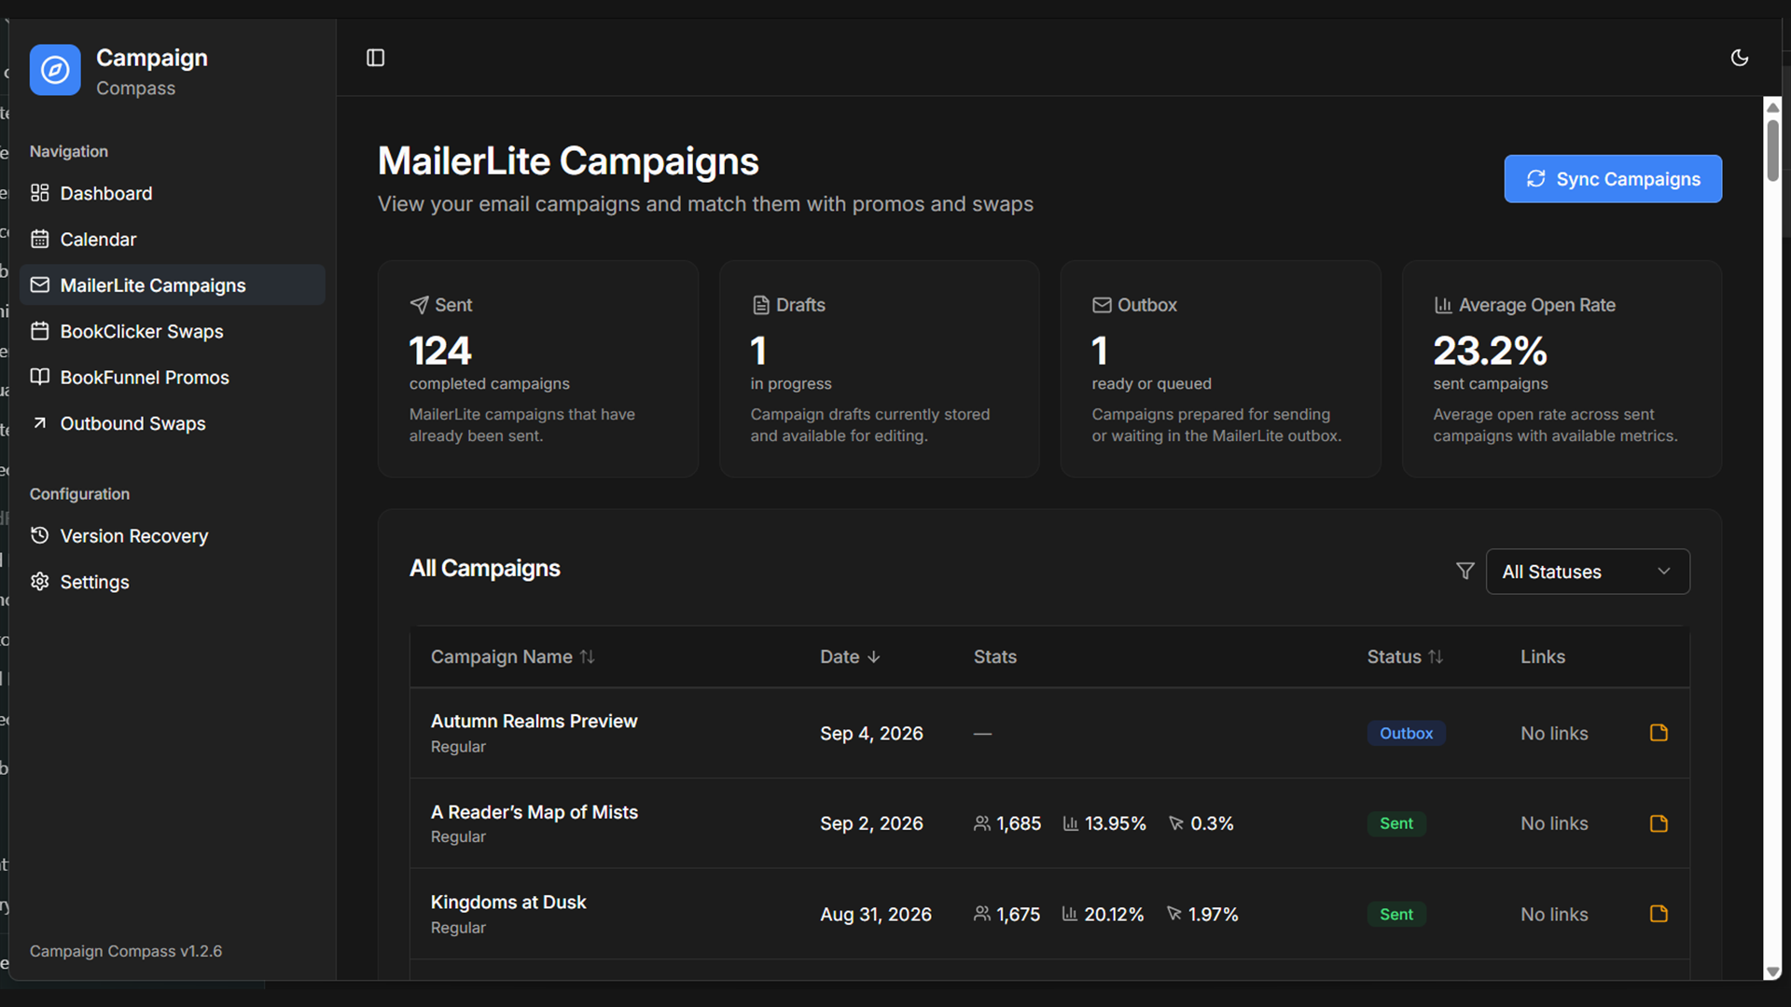Click the Stats column header
Image resolution: width=1791 pixels, height=1007 pixels.
pos(995,656)
